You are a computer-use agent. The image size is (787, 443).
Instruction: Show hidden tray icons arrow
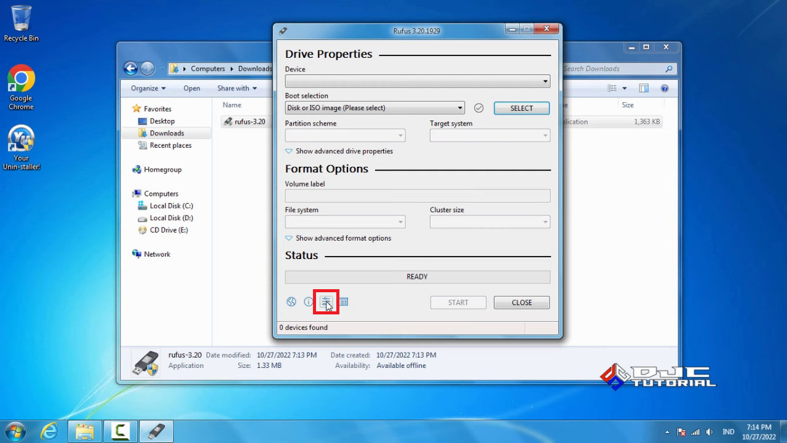click(668, 432)
